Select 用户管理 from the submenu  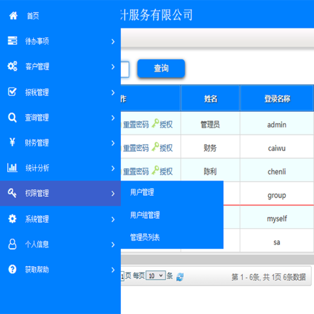click(x=142, y=192)
